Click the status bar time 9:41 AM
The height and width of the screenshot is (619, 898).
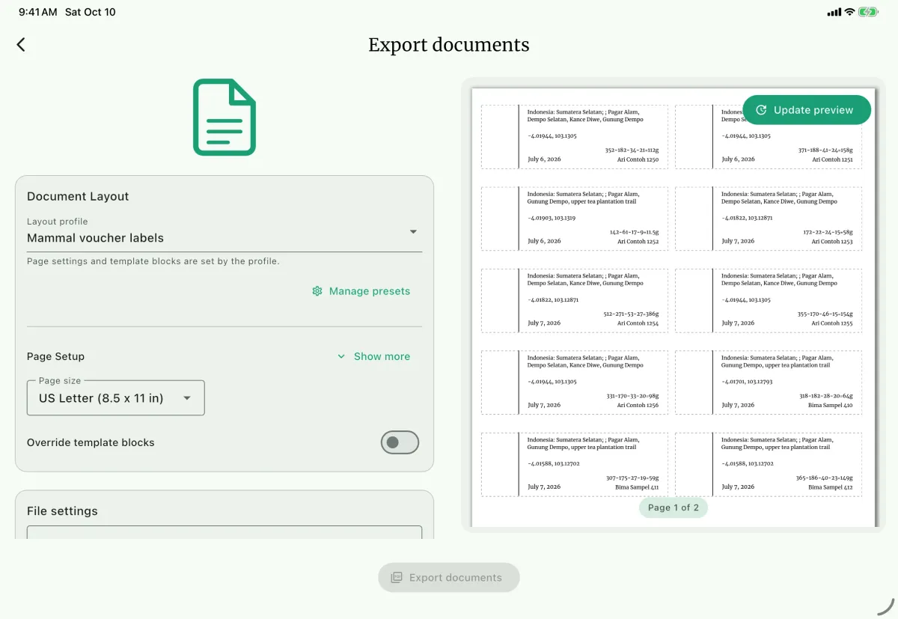click(x=37, y=12)
